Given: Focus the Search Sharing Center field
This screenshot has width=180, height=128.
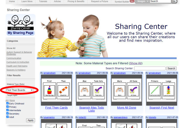Looking at the screenshot, I should 150,69.
